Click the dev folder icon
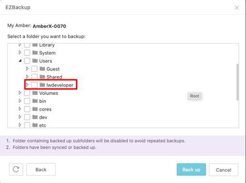The width and height of the screenshot is (246, 183). point(35,117)
